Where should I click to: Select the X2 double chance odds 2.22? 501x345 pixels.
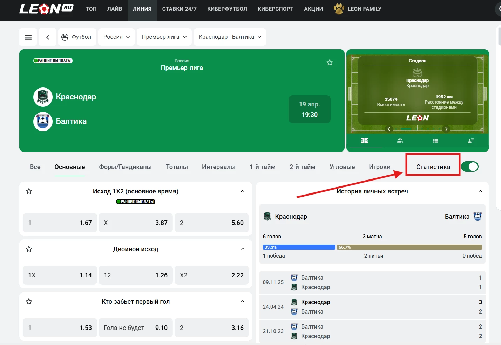tap(211, 275)
